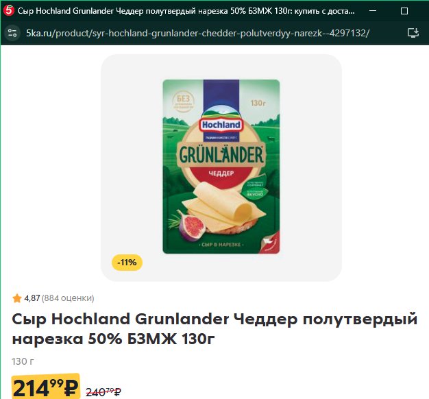
Task: Open the Grunlander cheese product image
Action: coord(221,167)
